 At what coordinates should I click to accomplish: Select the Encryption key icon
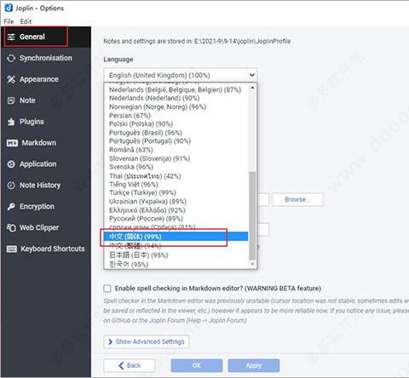pos(11,207)
